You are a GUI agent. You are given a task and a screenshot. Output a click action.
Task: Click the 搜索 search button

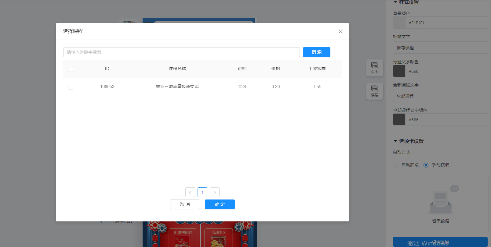click(x=316, y=52)
